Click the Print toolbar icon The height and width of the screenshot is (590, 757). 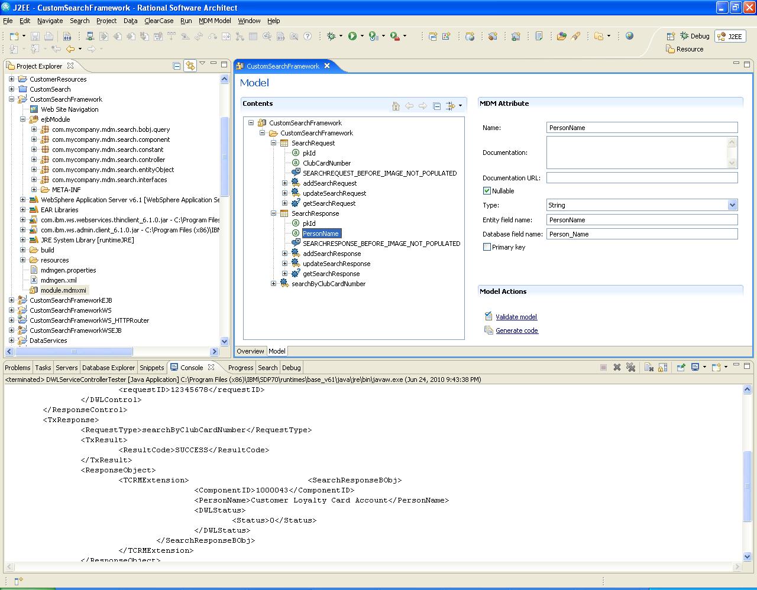point(48,36)
